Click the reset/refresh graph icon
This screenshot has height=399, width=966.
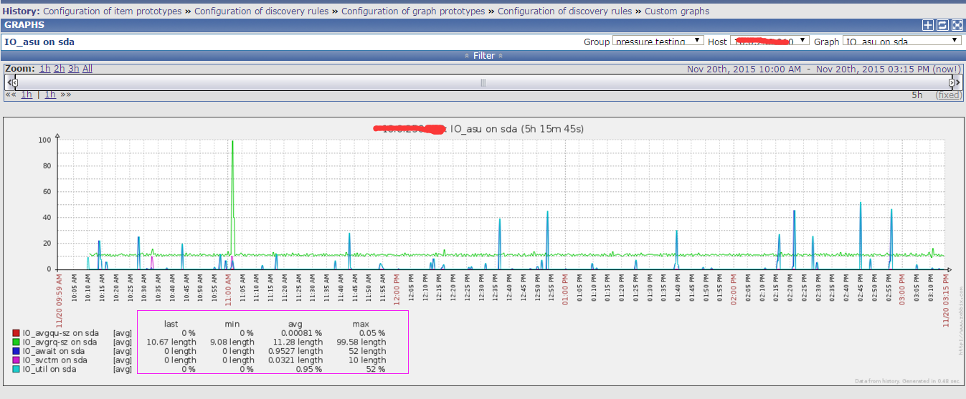pos(942,25)
